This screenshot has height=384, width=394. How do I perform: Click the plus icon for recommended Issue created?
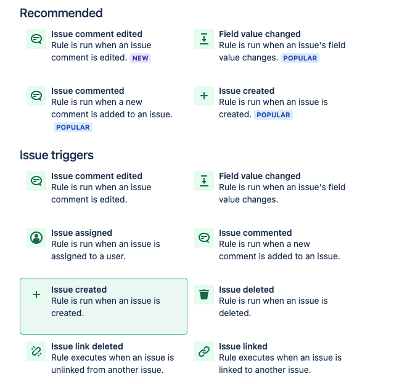(204, 96)
